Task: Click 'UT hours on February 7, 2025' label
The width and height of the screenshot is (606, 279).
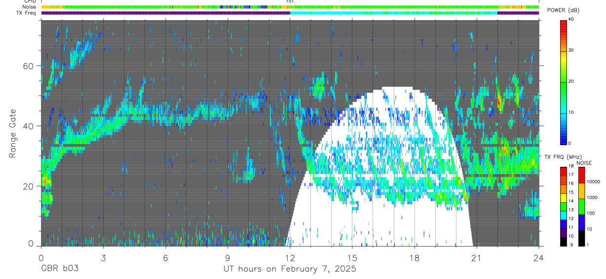Action: (x=290, y=269)
